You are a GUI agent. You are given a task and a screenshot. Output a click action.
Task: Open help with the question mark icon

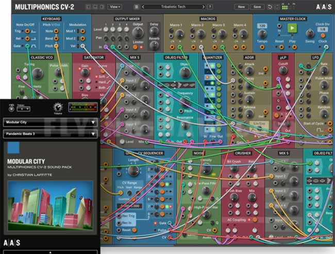tap(210, 7)
